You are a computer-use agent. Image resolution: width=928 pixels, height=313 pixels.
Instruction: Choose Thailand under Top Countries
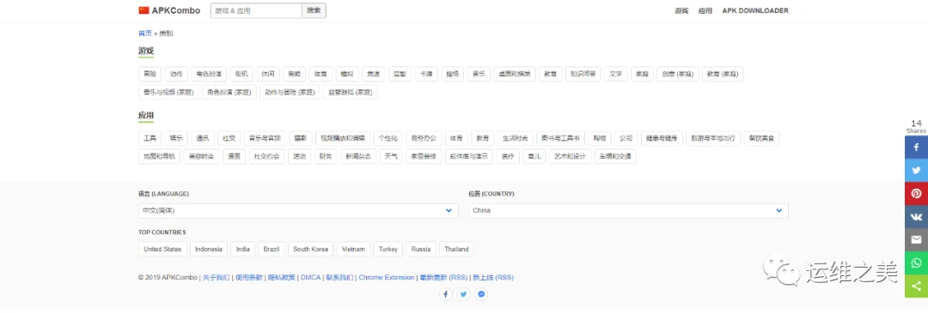[456, 250]
